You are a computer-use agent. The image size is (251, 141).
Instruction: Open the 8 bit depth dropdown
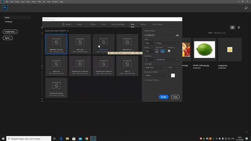click(x=173, y=67)
